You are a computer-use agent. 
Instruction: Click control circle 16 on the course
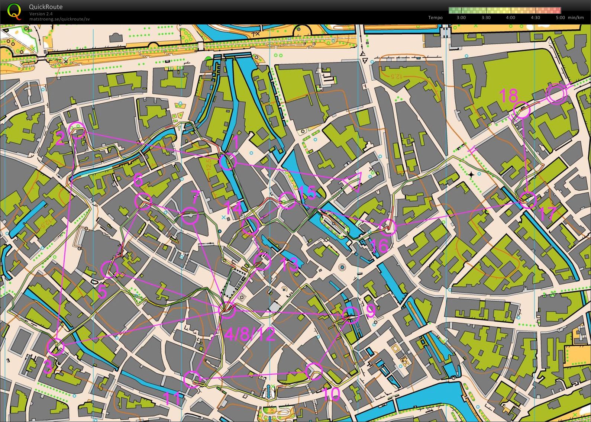pyautogui.click(x=388, y=227)
